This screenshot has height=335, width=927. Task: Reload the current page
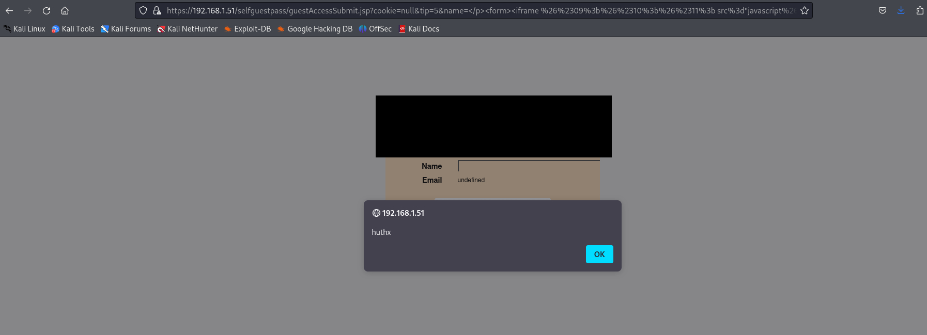(47, 10)
